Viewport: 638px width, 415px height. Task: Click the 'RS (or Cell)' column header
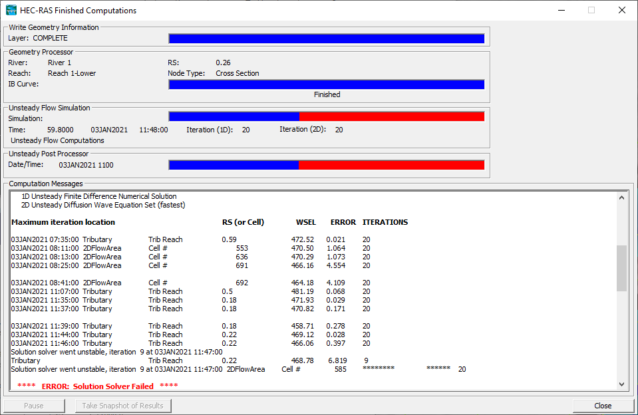tap(243, 222)
